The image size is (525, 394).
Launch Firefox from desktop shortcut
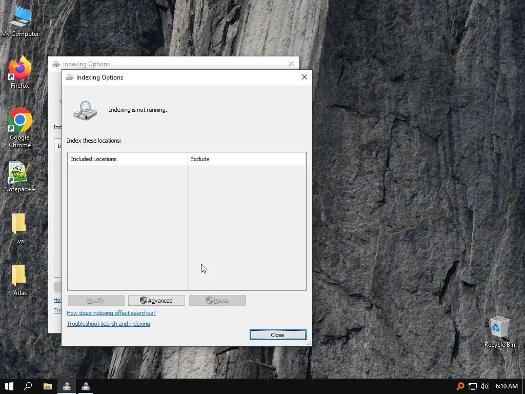point(20,72)
